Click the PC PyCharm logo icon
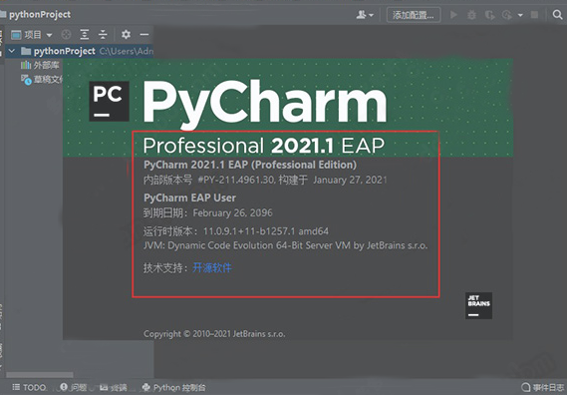Image resolution: width=567 pixels, height=395 pixels. [109, 101]
